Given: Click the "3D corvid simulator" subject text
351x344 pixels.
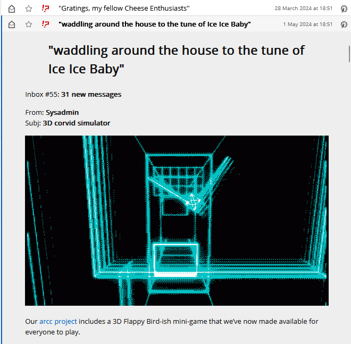Looking at the screenshot, I should click(x=76, y=123).
